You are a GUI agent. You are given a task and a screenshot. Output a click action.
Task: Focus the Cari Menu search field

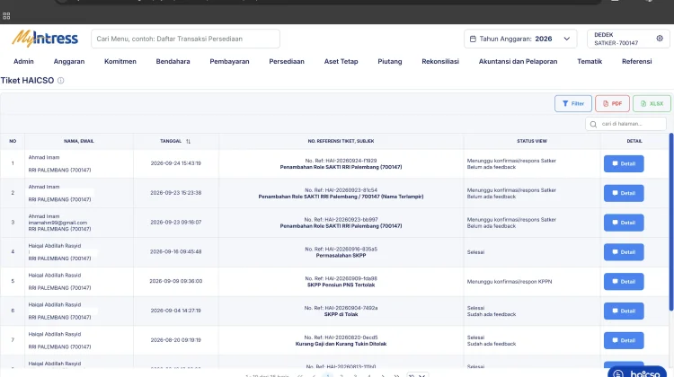click(185, 39)
